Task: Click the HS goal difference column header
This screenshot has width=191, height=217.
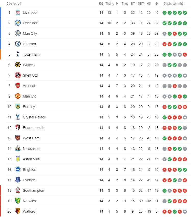Action: (x=149, y=4)
